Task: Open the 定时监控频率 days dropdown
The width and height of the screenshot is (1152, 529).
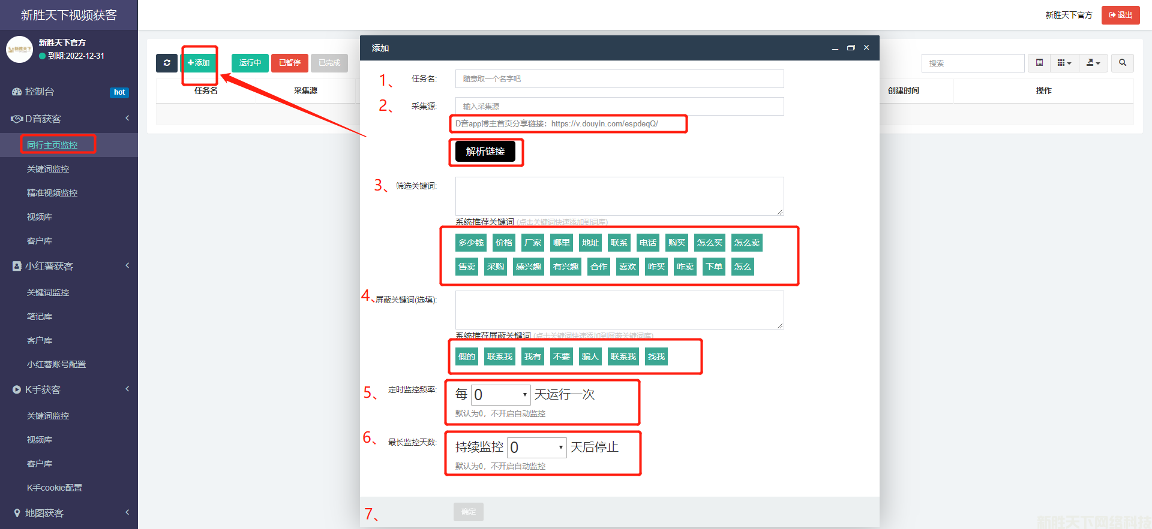Action: tap(501, 395)
